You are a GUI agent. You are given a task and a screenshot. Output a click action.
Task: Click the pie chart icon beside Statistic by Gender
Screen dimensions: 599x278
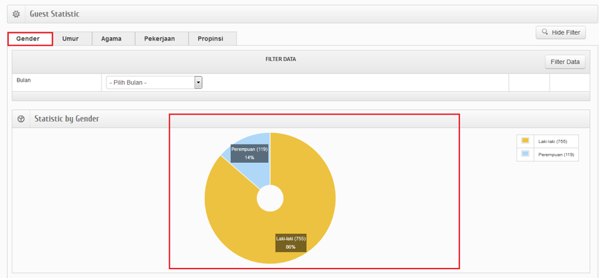[21, 118]
